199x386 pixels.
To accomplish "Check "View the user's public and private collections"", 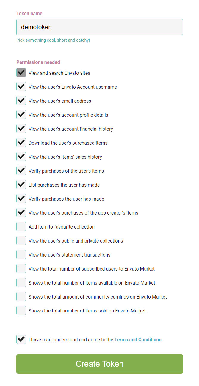I will [21, 240].
